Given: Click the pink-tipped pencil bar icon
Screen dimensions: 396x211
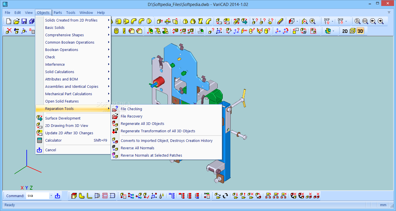Looking at the screenshot, I should [280, 21].
